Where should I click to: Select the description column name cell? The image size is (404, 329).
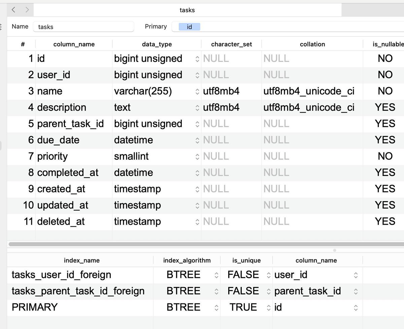pos(74,107)
